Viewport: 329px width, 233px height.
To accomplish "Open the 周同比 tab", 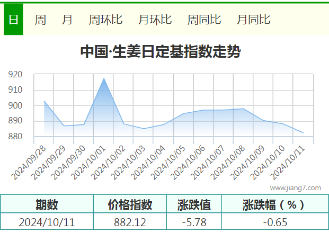I will coord(204,20).
